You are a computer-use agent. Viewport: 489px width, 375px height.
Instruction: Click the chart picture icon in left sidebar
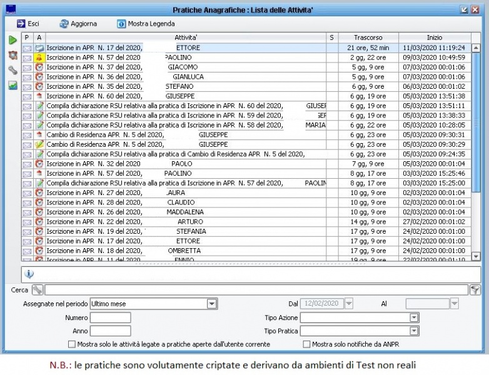coord(13,86)
